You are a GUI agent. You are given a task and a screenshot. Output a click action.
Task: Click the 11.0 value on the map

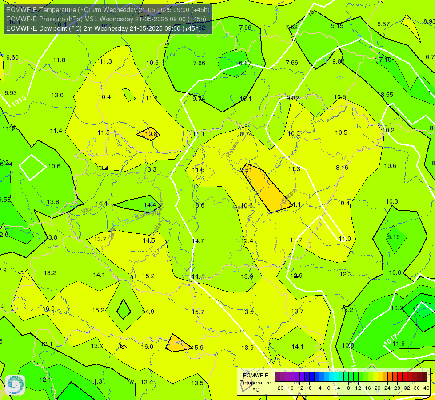pos(345,239)
